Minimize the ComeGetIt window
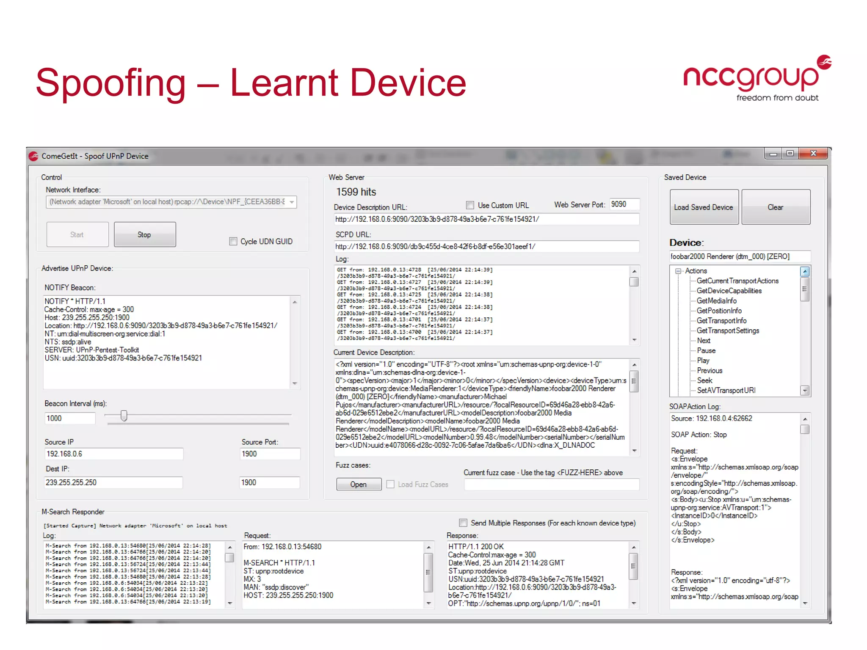 773,154
